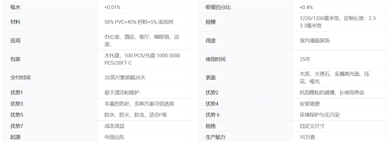Click the 室内墙面装饰 usage value
The image size is (387, 142).
click(x=315, y=41)
